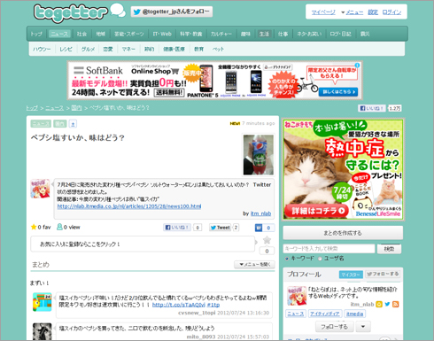Click itmedia tag in profile
Screen dimensions: 434x341
pyautogui.click(x=355, y=314)
